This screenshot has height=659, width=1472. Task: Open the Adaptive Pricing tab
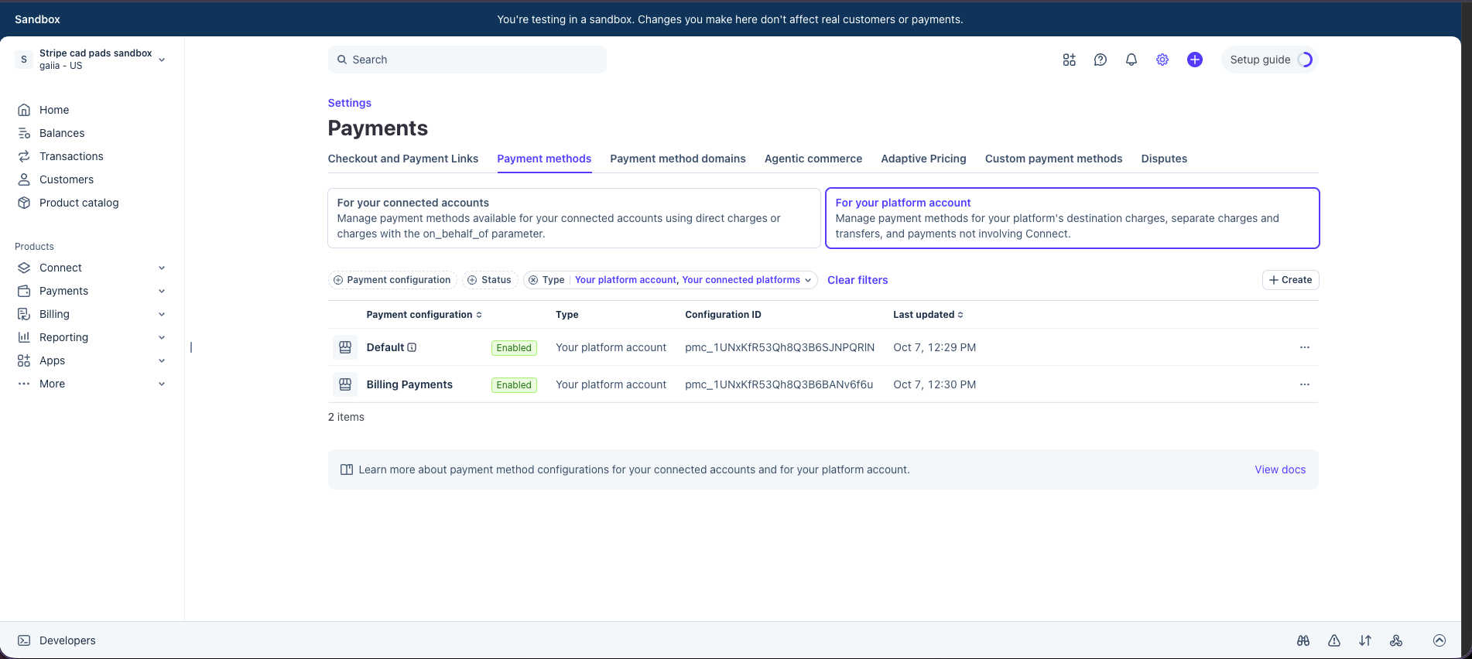pos(923,159)
